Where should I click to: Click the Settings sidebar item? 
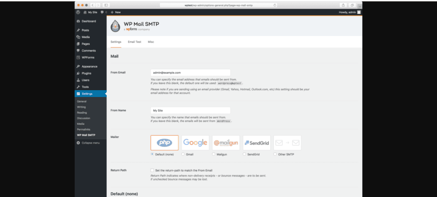(90, 94)
